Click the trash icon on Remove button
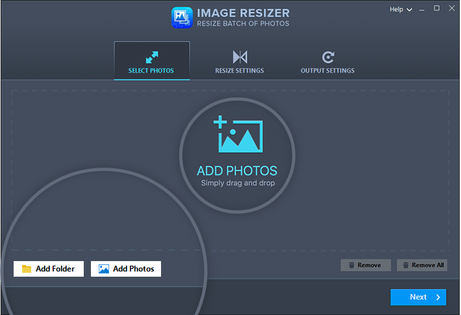 pos(351,265)
